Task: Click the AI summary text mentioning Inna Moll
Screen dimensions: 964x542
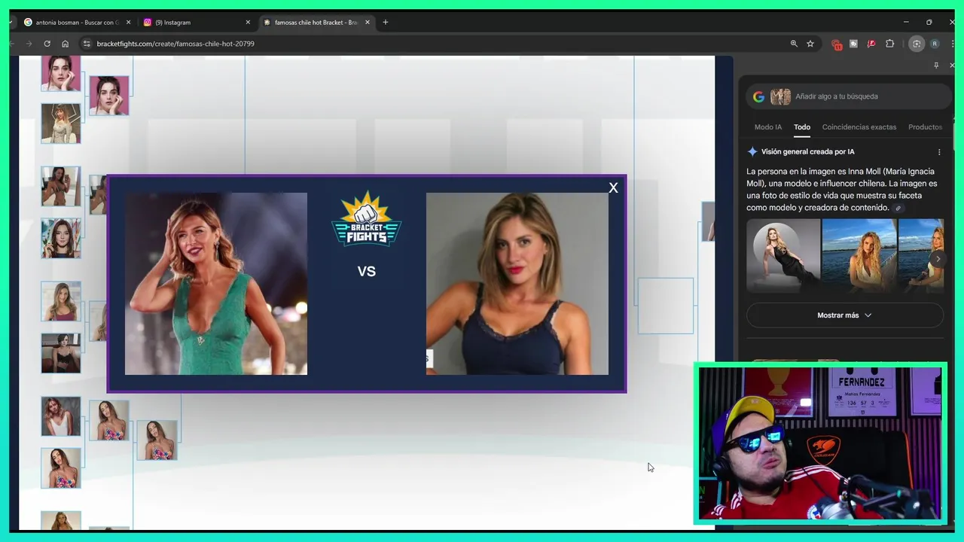Action: pos(842,190)
